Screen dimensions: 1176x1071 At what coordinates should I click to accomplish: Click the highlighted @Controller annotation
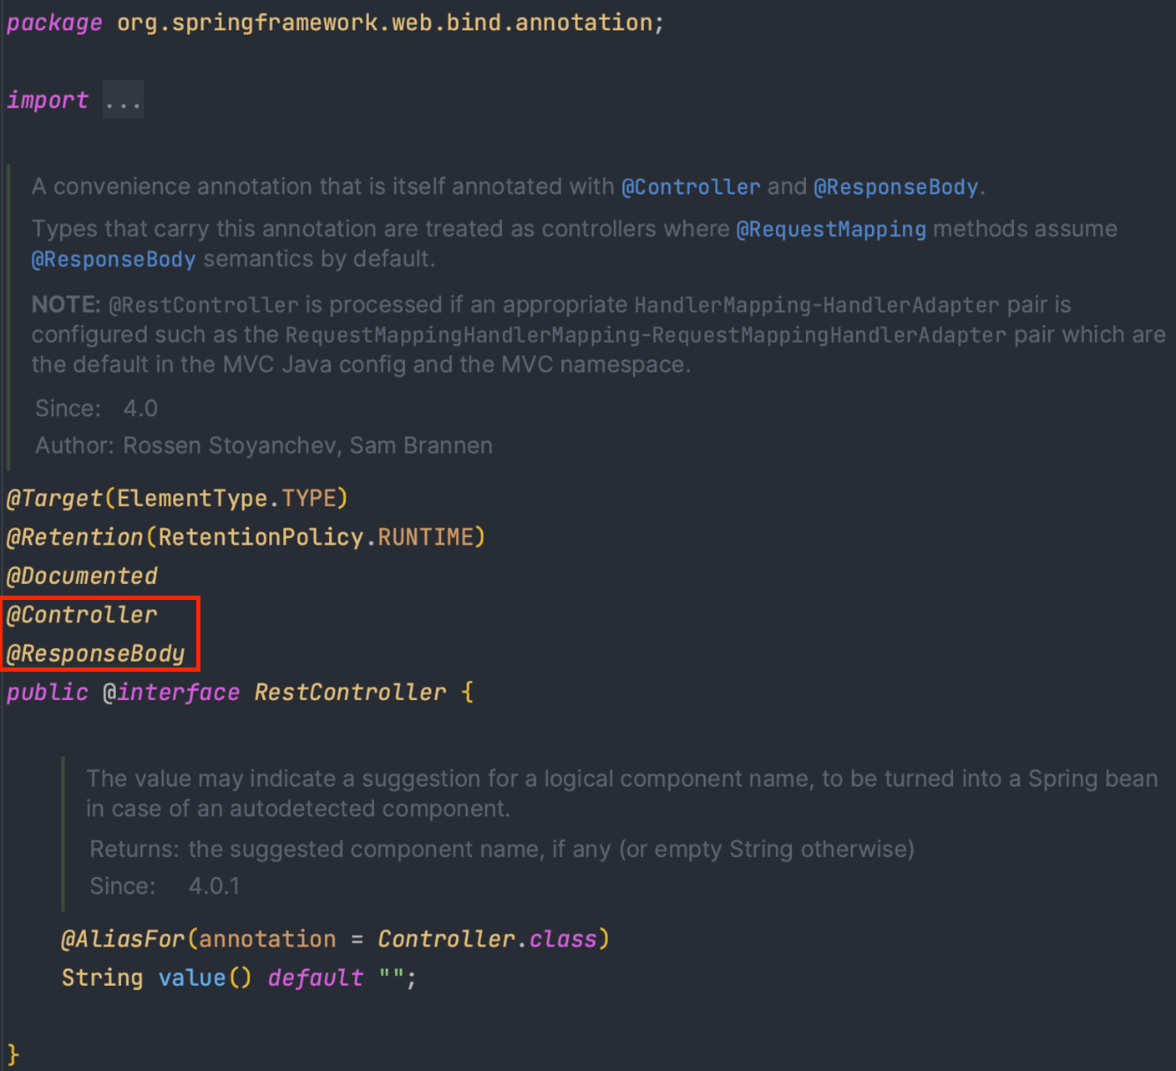click(x=82, y=615)
